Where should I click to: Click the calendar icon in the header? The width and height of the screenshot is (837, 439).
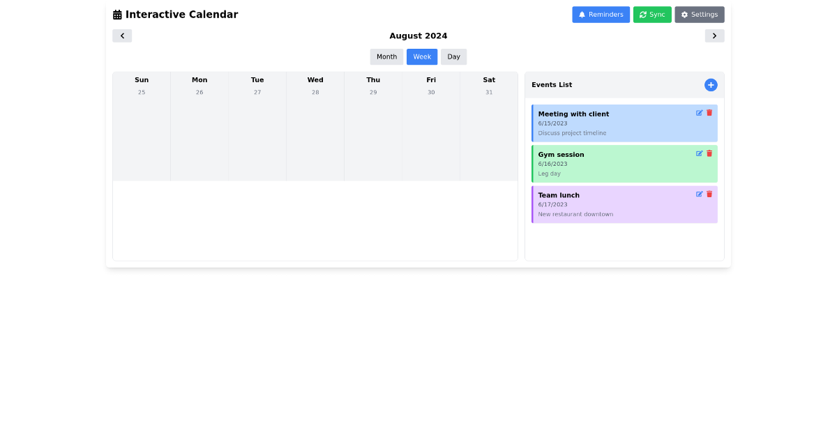[116, 14]
